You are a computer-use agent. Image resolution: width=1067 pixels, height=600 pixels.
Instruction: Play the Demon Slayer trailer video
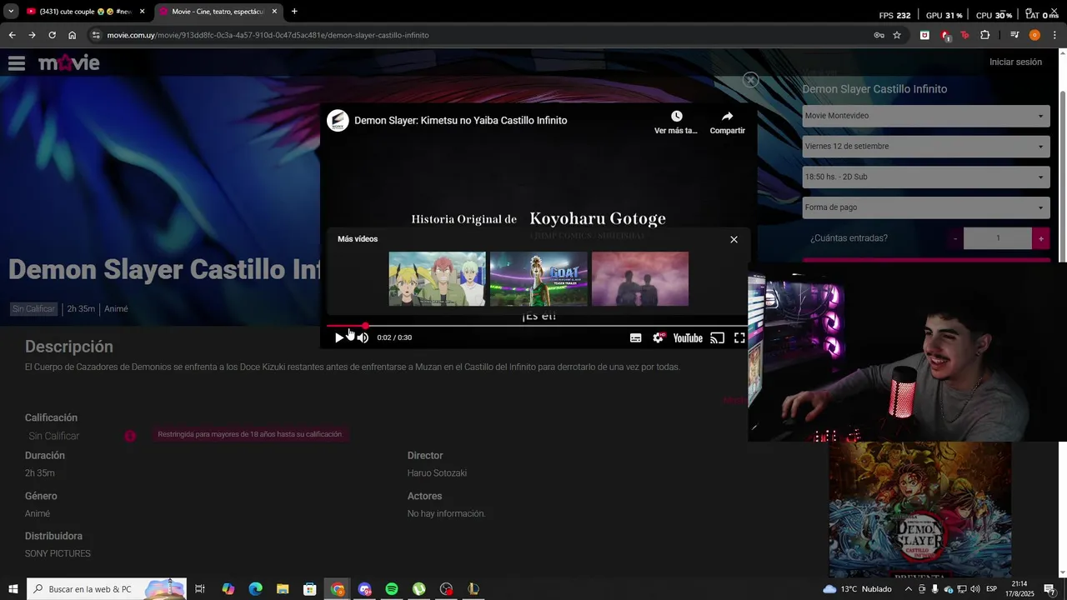338,337
